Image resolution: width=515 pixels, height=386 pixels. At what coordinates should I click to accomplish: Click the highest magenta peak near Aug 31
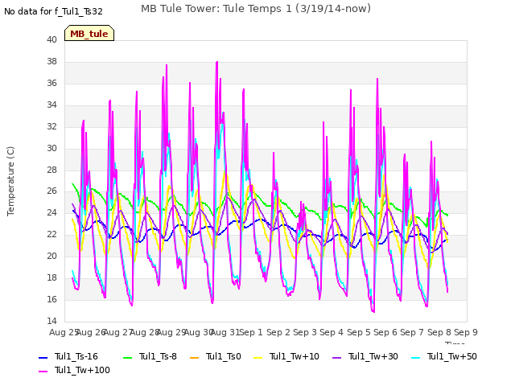point(216,62)
